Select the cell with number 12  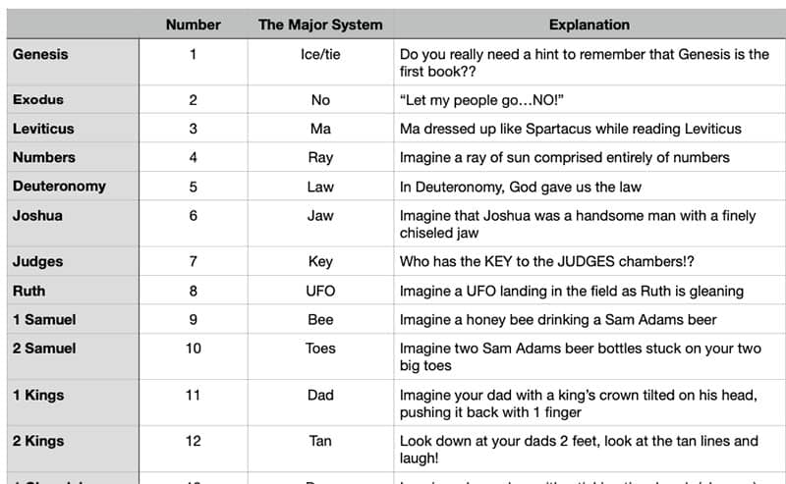(193, 441)
